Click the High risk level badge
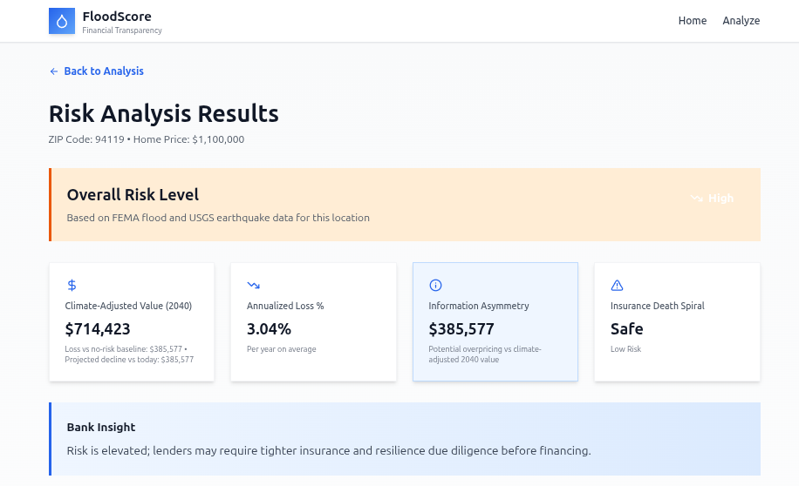Viewport: 799px width, 486px height. tap(712, 198)
